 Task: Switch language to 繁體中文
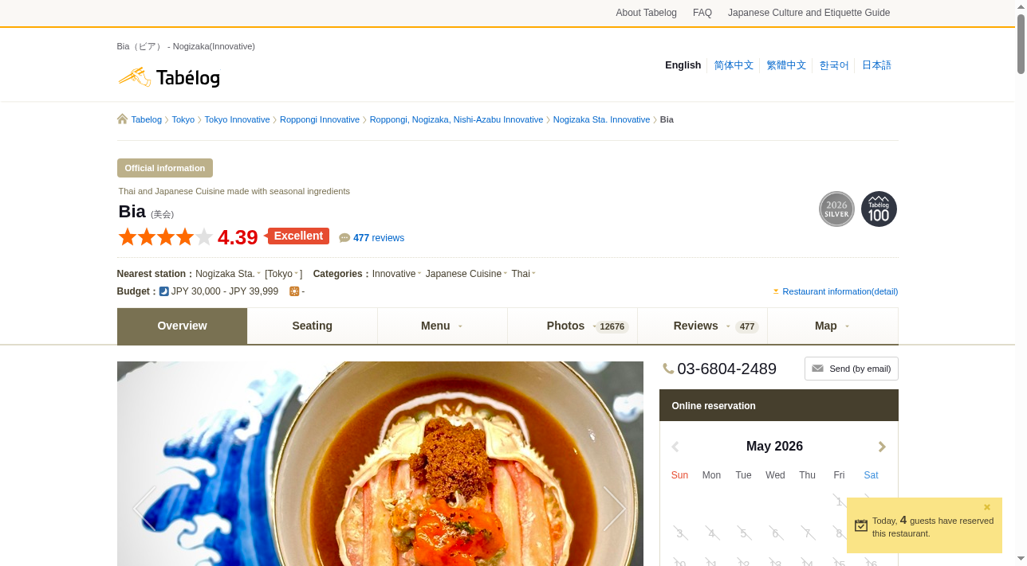click(786, 65)
